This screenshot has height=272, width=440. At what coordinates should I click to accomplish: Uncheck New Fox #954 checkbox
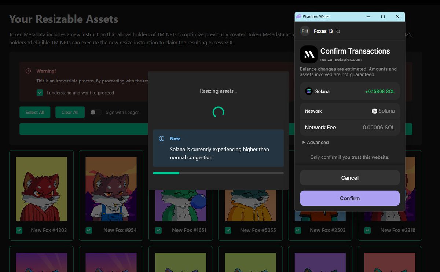tap(89, 230)
